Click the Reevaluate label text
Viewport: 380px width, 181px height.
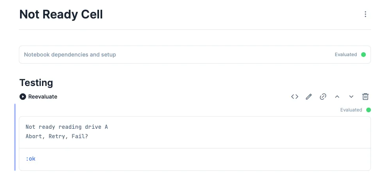pyautogui.click(x=43, y=97)
